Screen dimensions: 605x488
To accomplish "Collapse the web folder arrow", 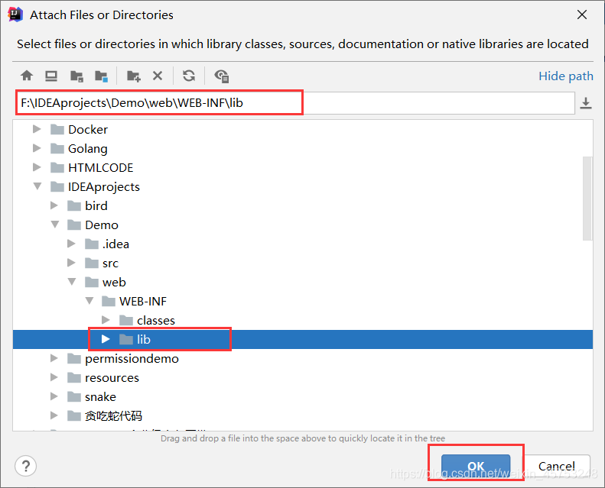I will point(72,282).
